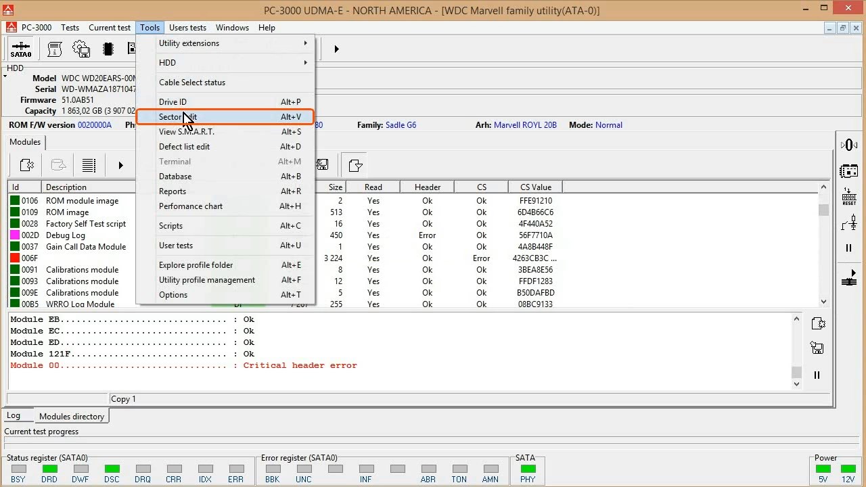
Task: Select the Gain Call Data Module row
Action: coord(413,247)
